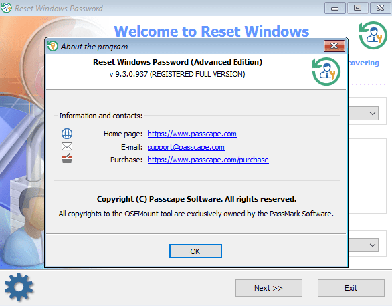Confirm the About dialog with OK
This screenshot has width=392, height=306.
click(x=195, y=251)
